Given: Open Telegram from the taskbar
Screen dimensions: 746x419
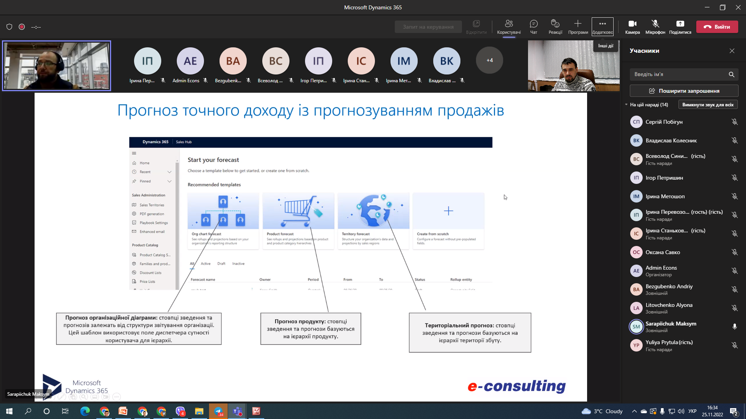Looking at the screenshot, I should tap(218, 411).
